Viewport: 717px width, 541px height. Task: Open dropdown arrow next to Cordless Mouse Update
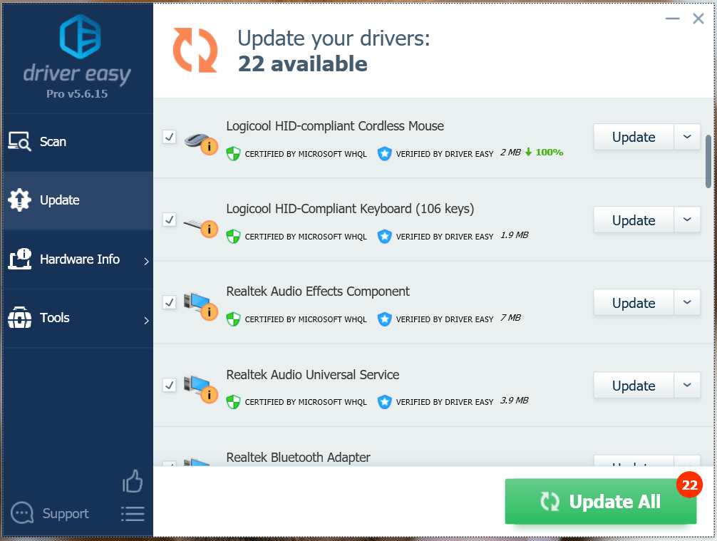[687, 137]
